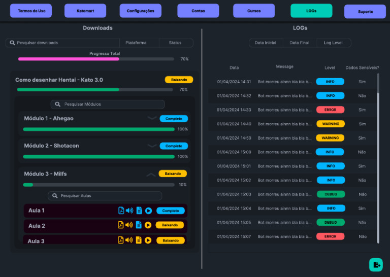Open the Cursos tab
390x277 pixels.
[254, 11]
